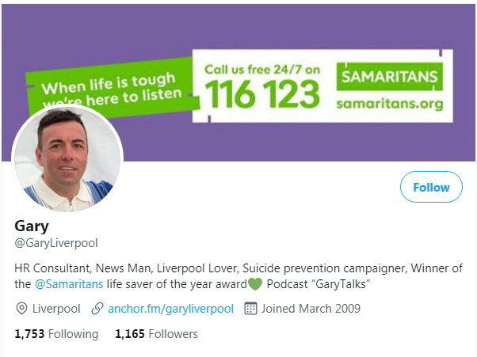477x357 pixels.
Task: Click the calendar icon beside Joined
Action: coord(250,309)
